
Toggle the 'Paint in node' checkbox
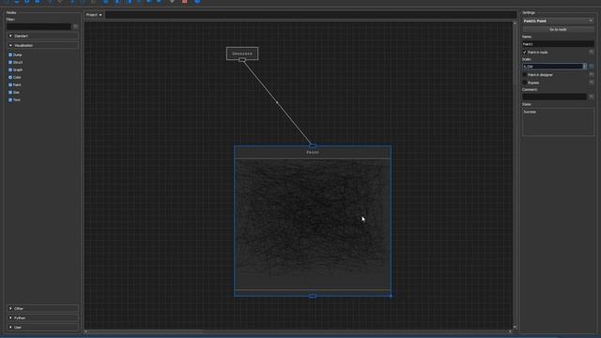525,53
